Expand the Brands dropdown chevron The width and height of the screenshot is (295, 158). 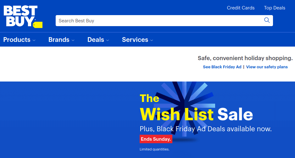point(73,40)
